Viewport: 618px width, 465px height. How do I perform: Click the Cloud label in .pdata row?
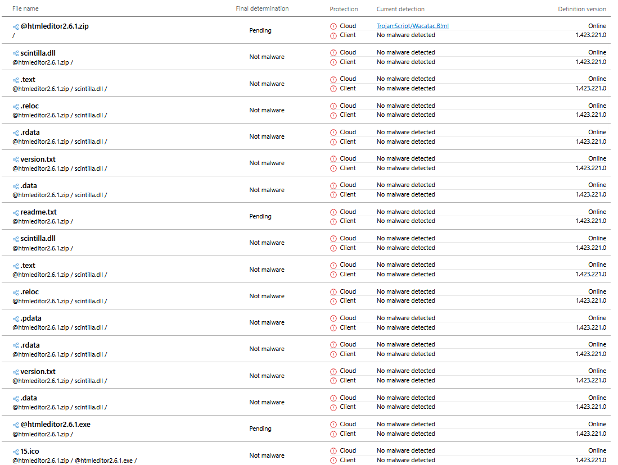[348, 318]
